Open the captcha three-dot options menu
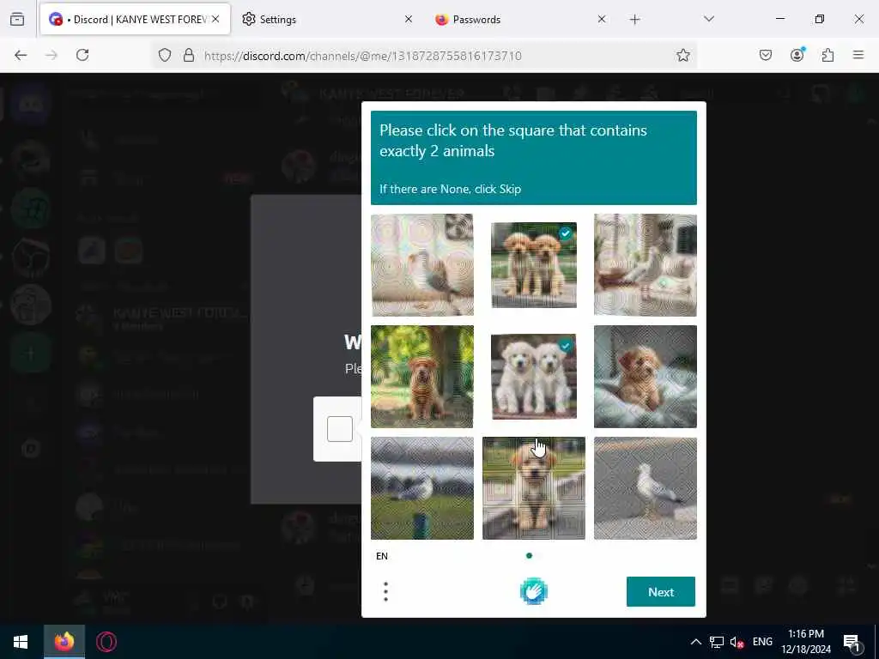 (x=385, y=592)
